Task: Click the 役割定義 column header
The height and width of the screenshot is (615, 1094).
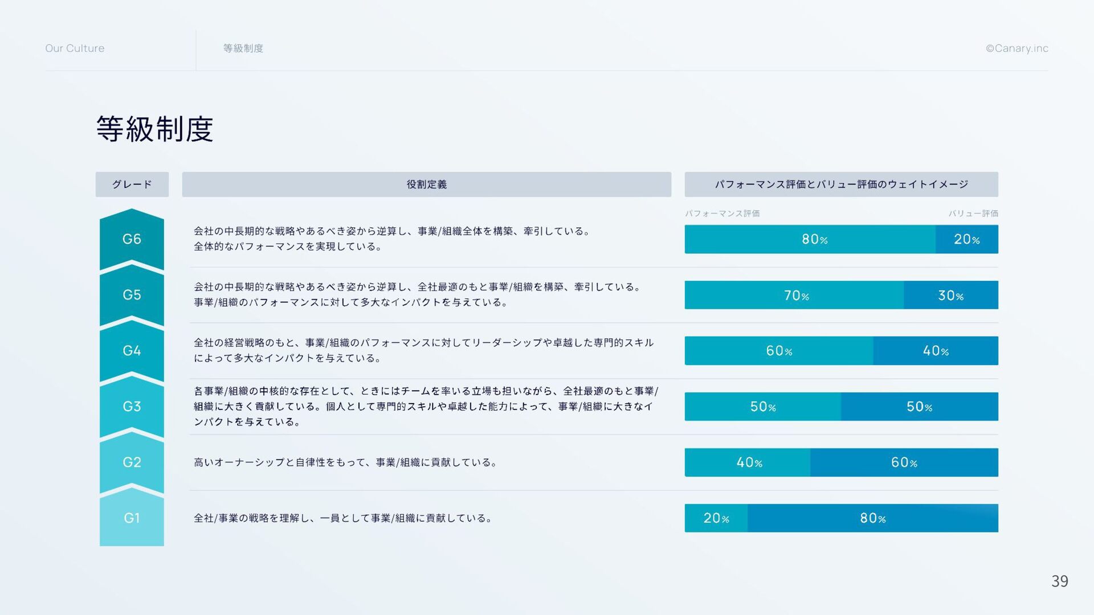Action: [426, 184]
